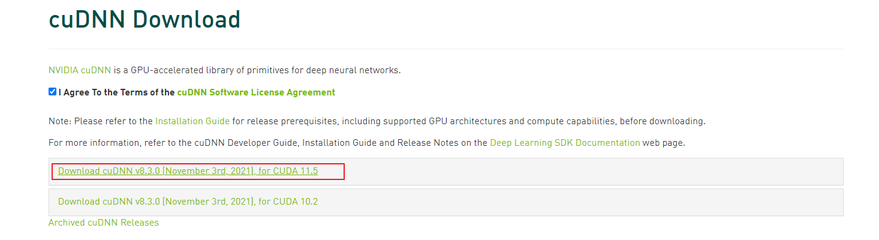Click the 'web page.' text after the Documentation link

click(664, 143)
